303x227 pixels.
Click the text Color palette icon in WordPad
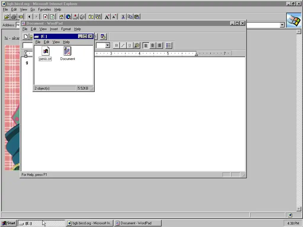[137, 46]
